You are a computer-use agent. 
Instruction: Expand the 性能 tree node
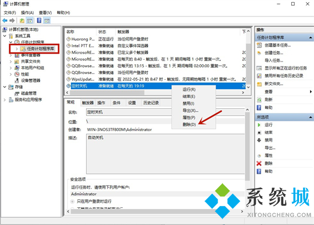[11, 74]
